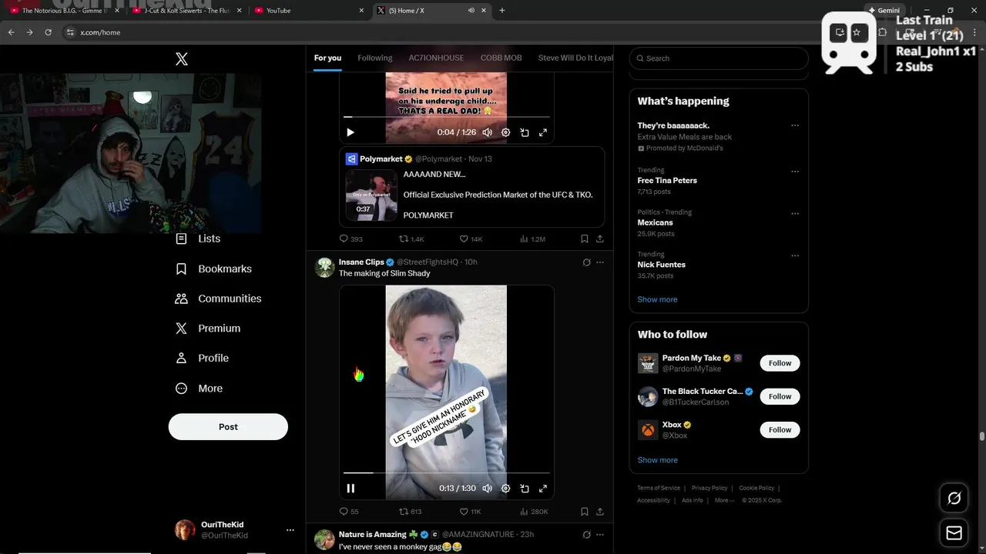
Task: Click the X search field
Action: [x=719, y=58]
